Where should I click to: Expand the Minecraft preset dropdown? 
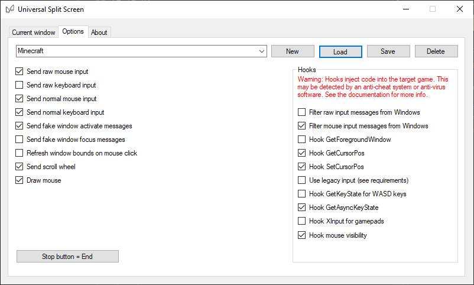[x=262, y=51]
